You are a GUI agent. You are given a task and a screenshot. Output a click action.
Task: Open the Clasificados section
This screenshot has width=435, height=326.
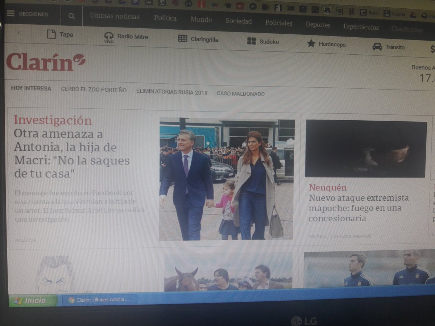pyautogui.click(x=407, y=29)
